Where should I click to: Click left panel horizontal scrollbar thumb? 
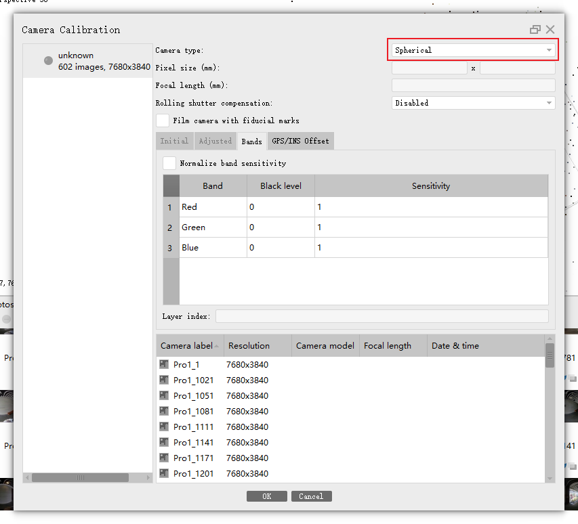pos(81,477)
